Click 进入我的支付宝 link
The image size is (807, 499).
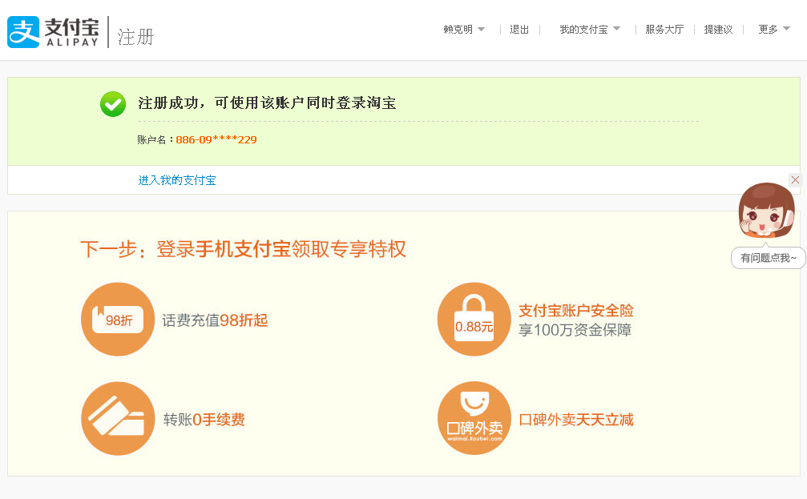(x=177, y=180)
